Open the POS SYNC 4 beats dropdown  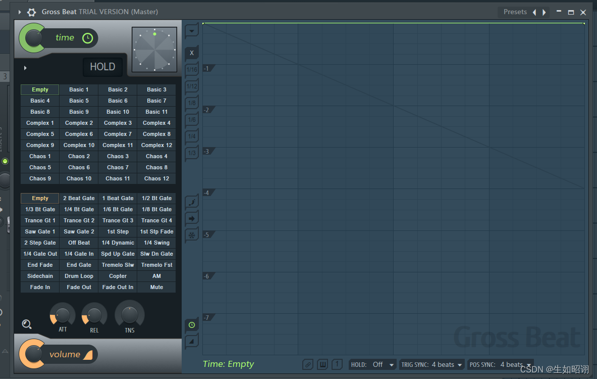pos(500,365)
